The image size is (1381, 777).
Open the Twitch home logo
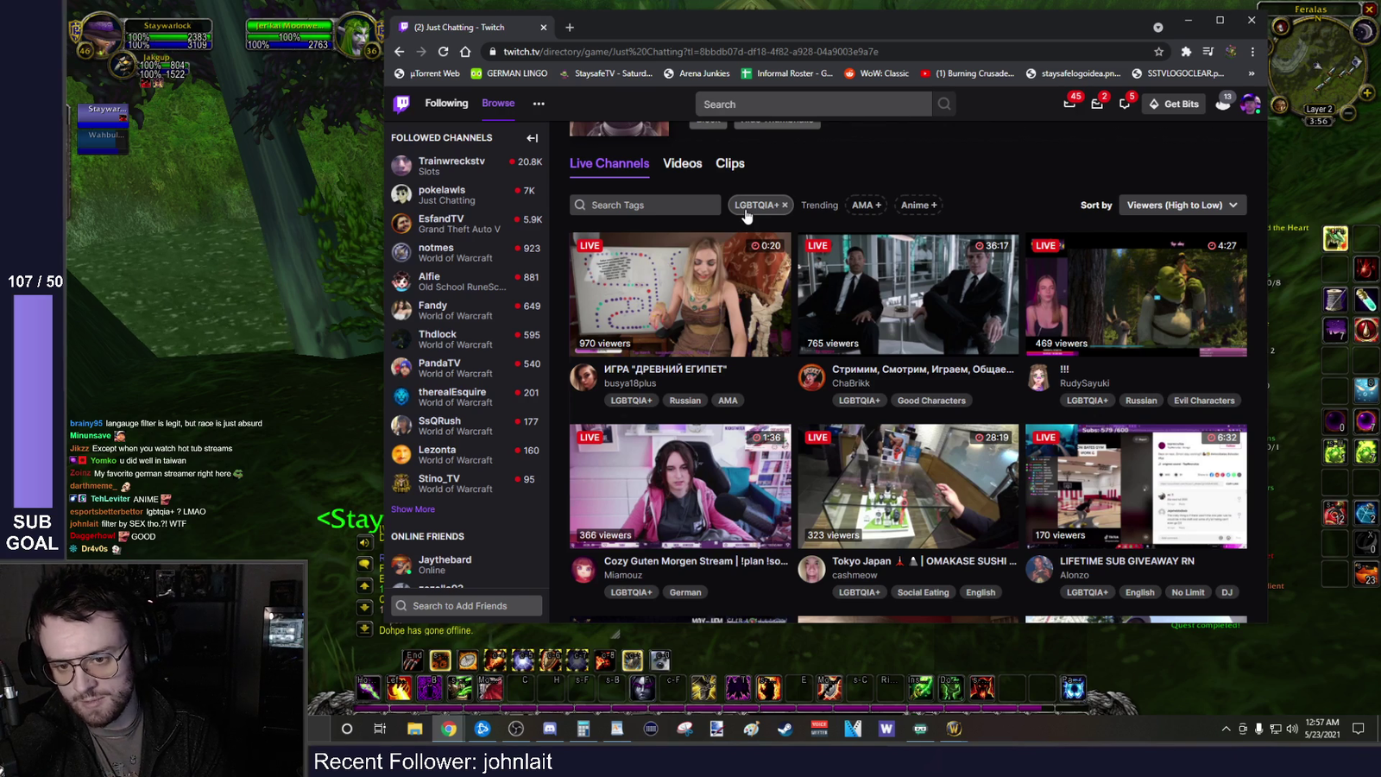pos(401,104)
